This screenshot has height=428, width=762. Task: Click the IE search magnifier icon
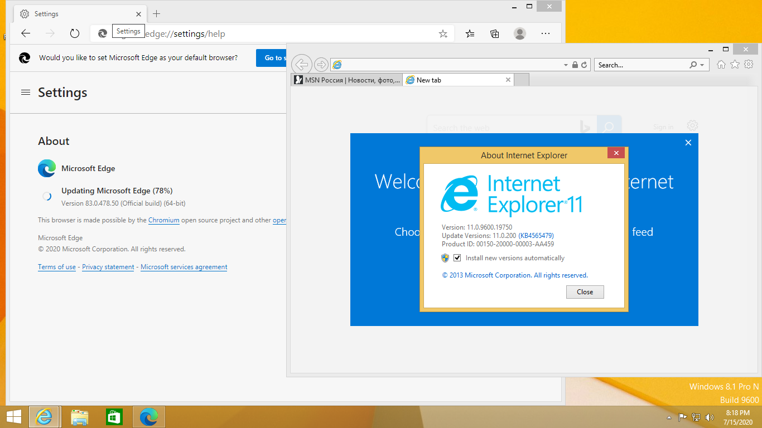pos(693,65)
